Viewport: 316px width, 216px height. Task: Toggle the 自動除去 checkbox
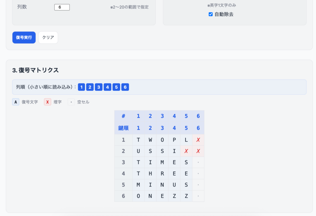(211, 14)
